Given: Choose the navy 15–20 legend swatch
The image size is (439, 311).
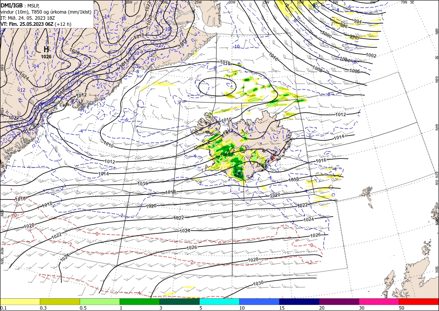Looking at the screenshot, I should coord(299,301).
